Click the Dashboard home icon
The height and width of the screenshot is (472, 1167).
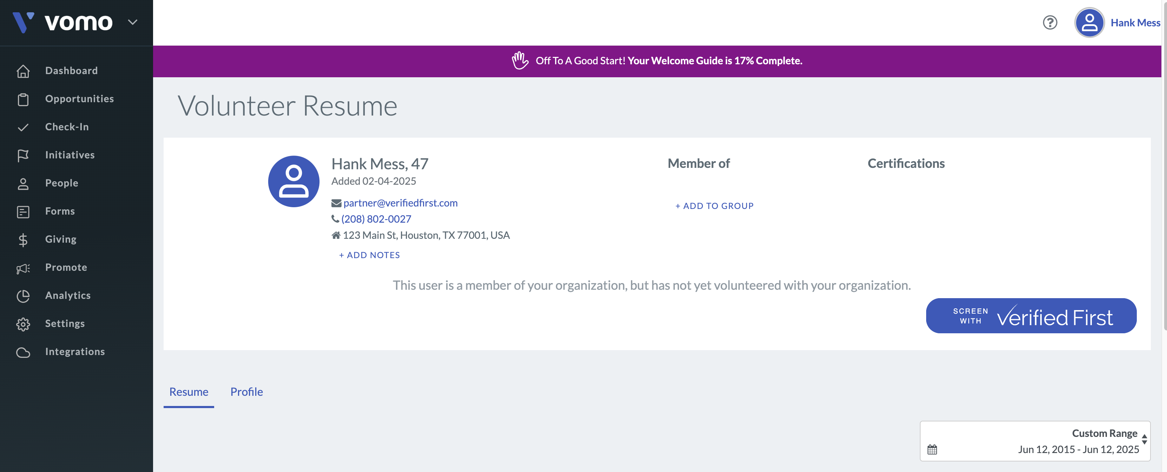tap(23, 71)
